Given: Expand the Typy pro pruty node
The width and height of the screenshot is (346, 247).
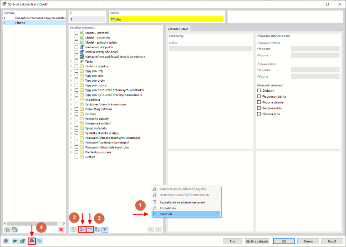Looking at the screenshot, I should pos(71,80).
